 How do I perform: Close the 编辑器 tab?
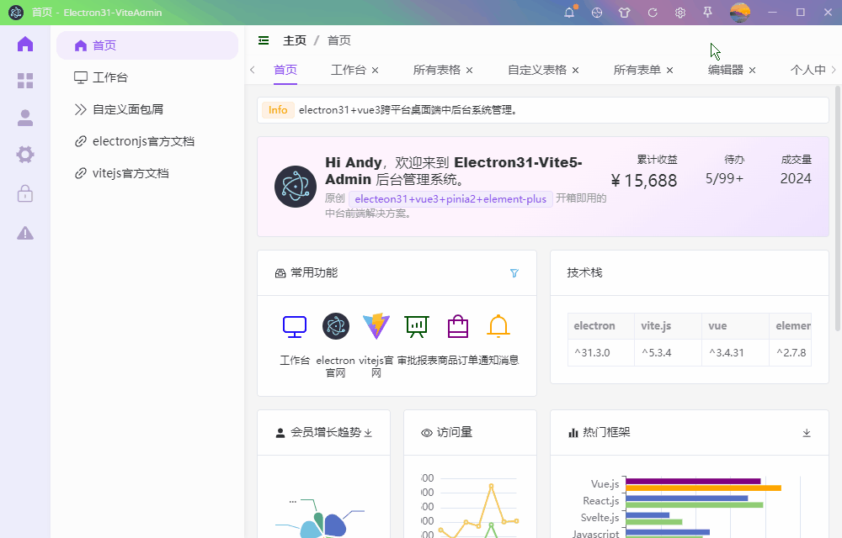(752, 71)
